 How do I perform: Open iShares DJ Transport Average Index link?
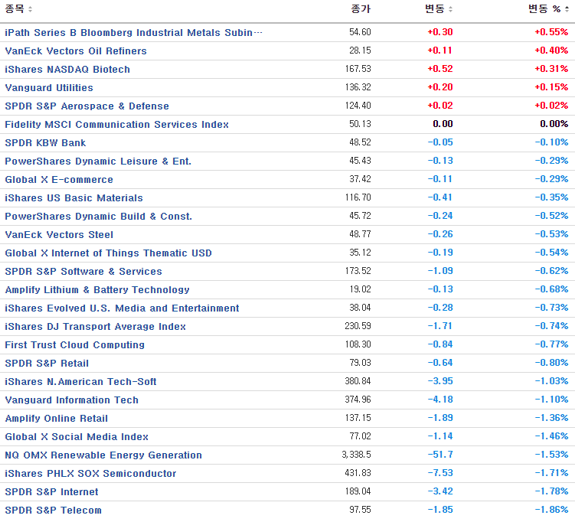coord(95,326)
